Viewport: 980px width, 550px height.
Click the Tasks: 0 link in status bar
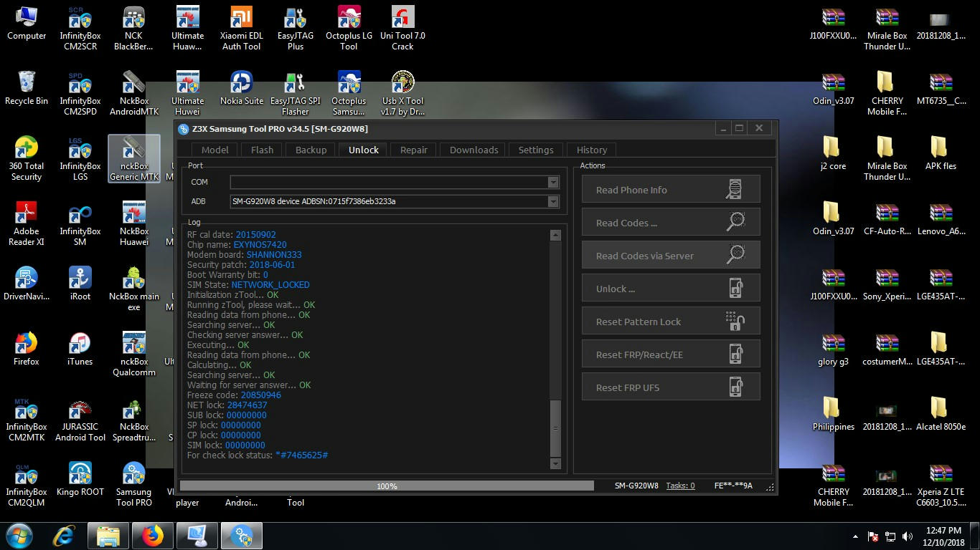pos(680,486)
